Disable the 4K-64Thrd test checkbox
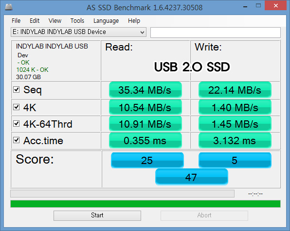Viewport: 290px width, 231px height. point(16,123)
